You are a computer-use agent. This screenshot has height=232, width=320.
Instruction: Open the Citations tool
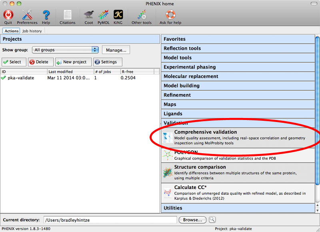pyautogui.click(x=67, y=16)
